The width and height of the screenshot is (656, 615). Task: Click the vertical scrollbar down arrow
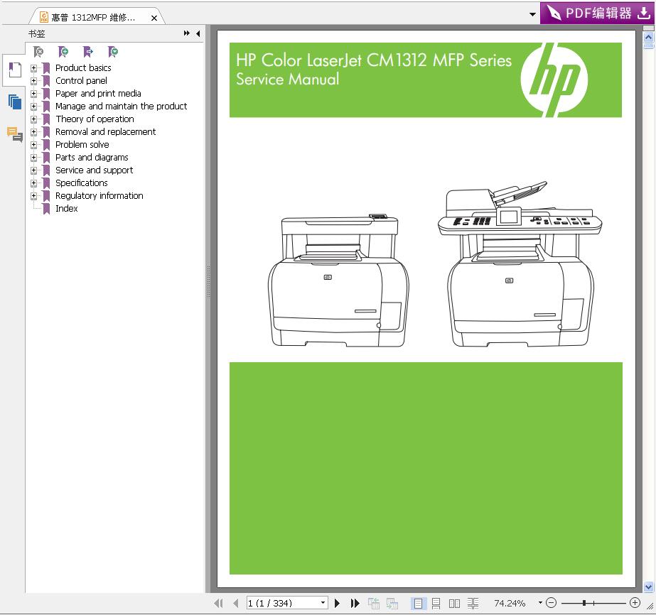tap(648, 587)
